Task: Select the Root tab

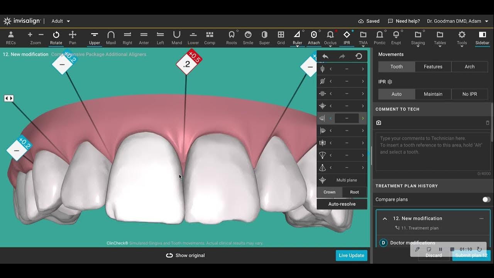Action: click(354, 192)
